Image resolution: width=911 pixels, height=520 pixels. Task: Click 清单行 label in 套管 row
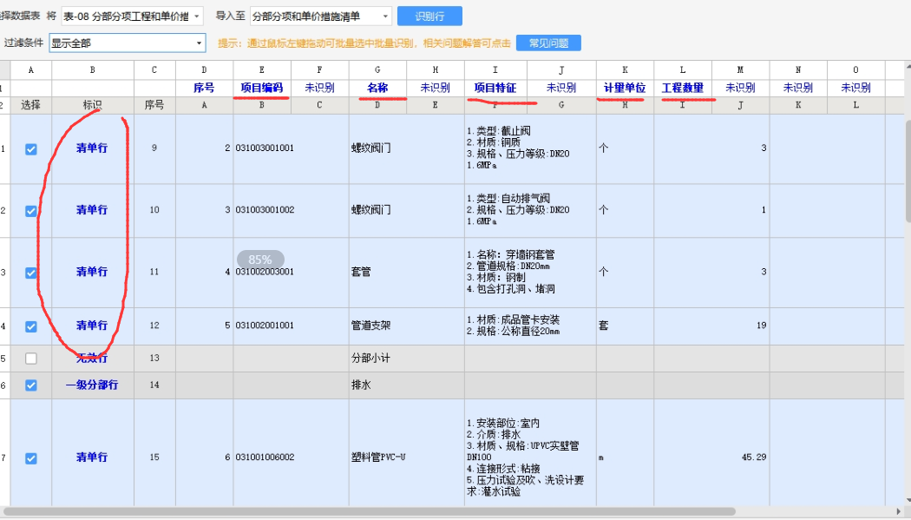[92, 272]
